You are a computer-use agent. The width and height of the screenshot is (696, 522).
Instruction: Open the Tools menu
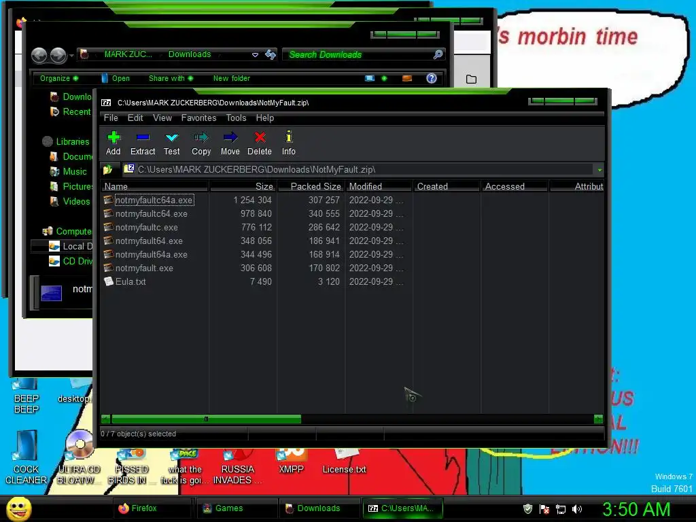tap(236, 118)
